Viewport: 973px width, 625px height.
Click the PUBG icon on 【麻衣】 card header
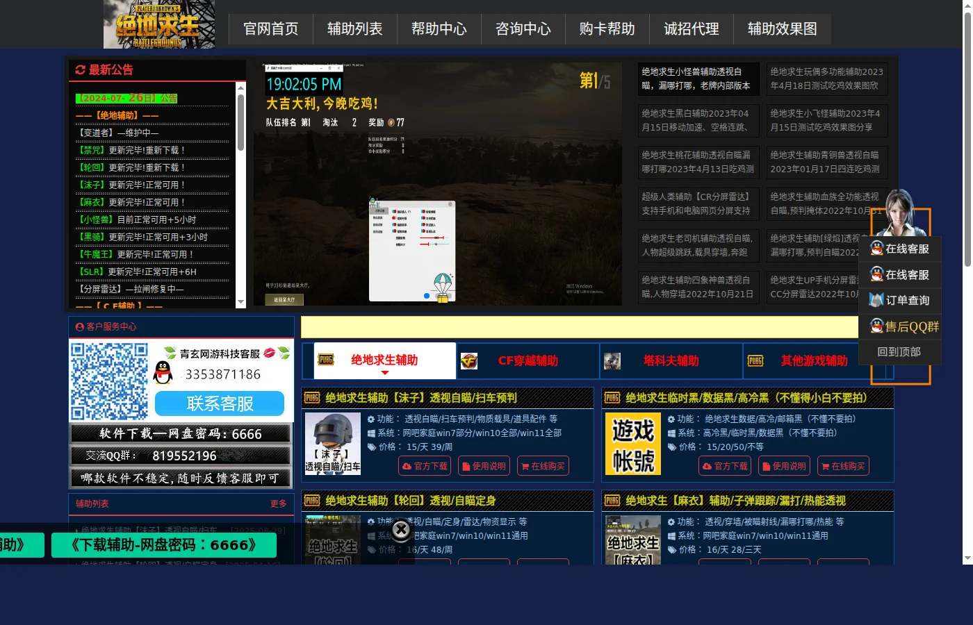click(612, 501)
